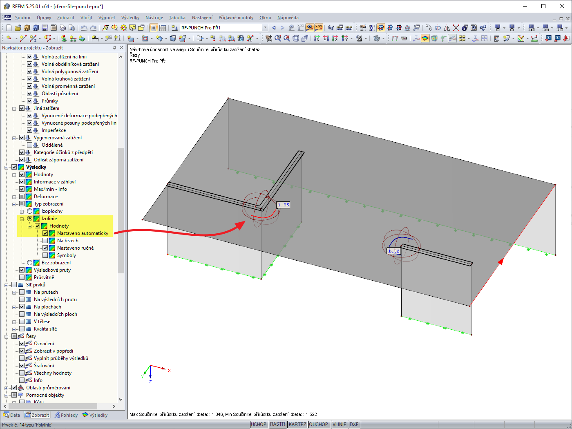The image size is (572, 429).
Task: Enable the 'Na řezech' checkbox
Action: (45, 241)
